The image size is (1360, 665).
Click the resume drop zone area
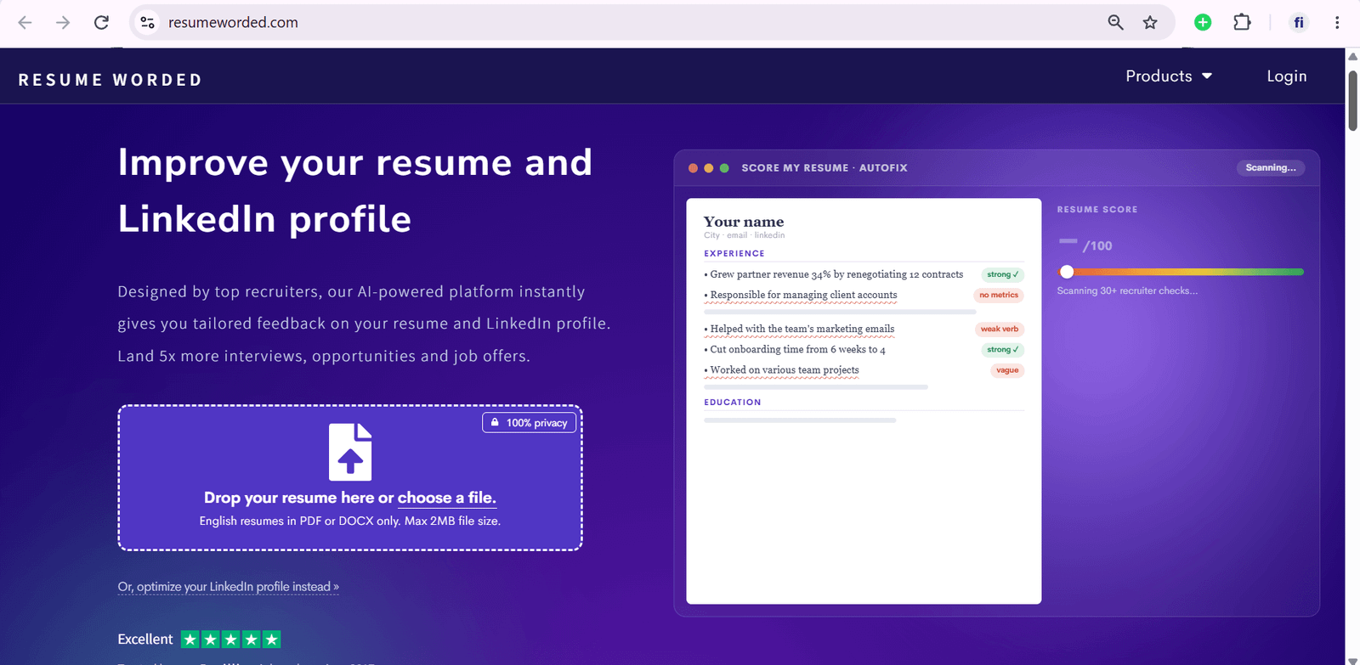pyautogui.click(x=350, y=478)
